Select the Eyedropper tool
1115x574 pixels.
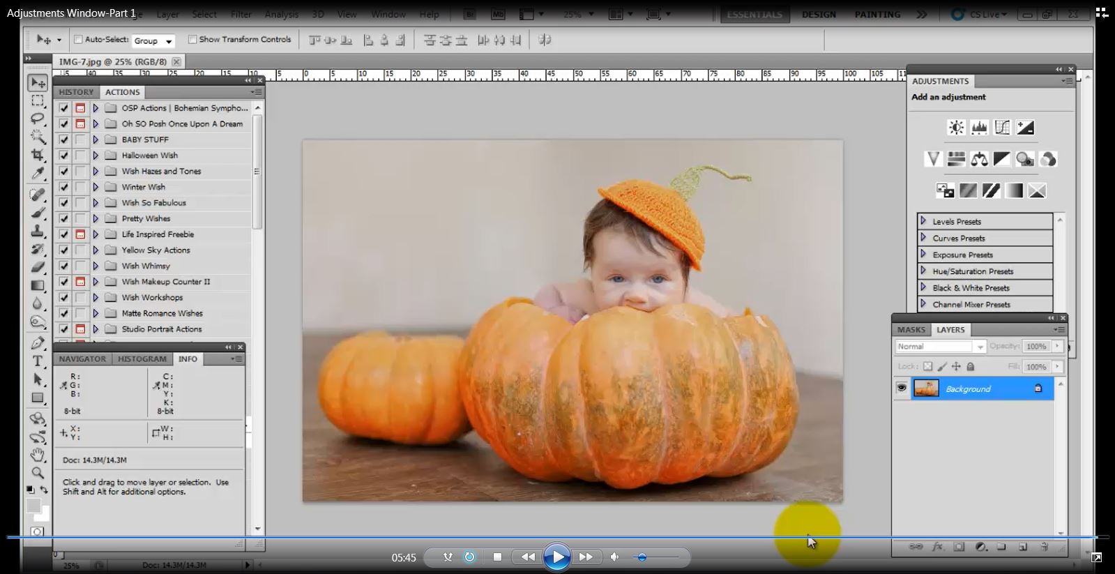click(38, 173)
